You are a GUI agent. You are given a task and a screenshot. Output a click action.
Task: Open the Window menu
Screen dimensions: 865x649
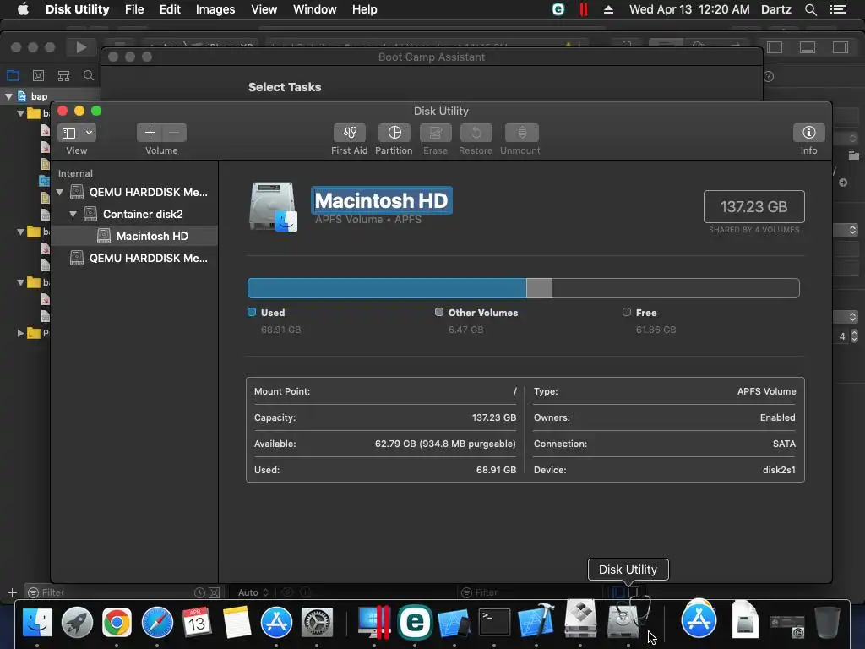click(x=314, y=9)
